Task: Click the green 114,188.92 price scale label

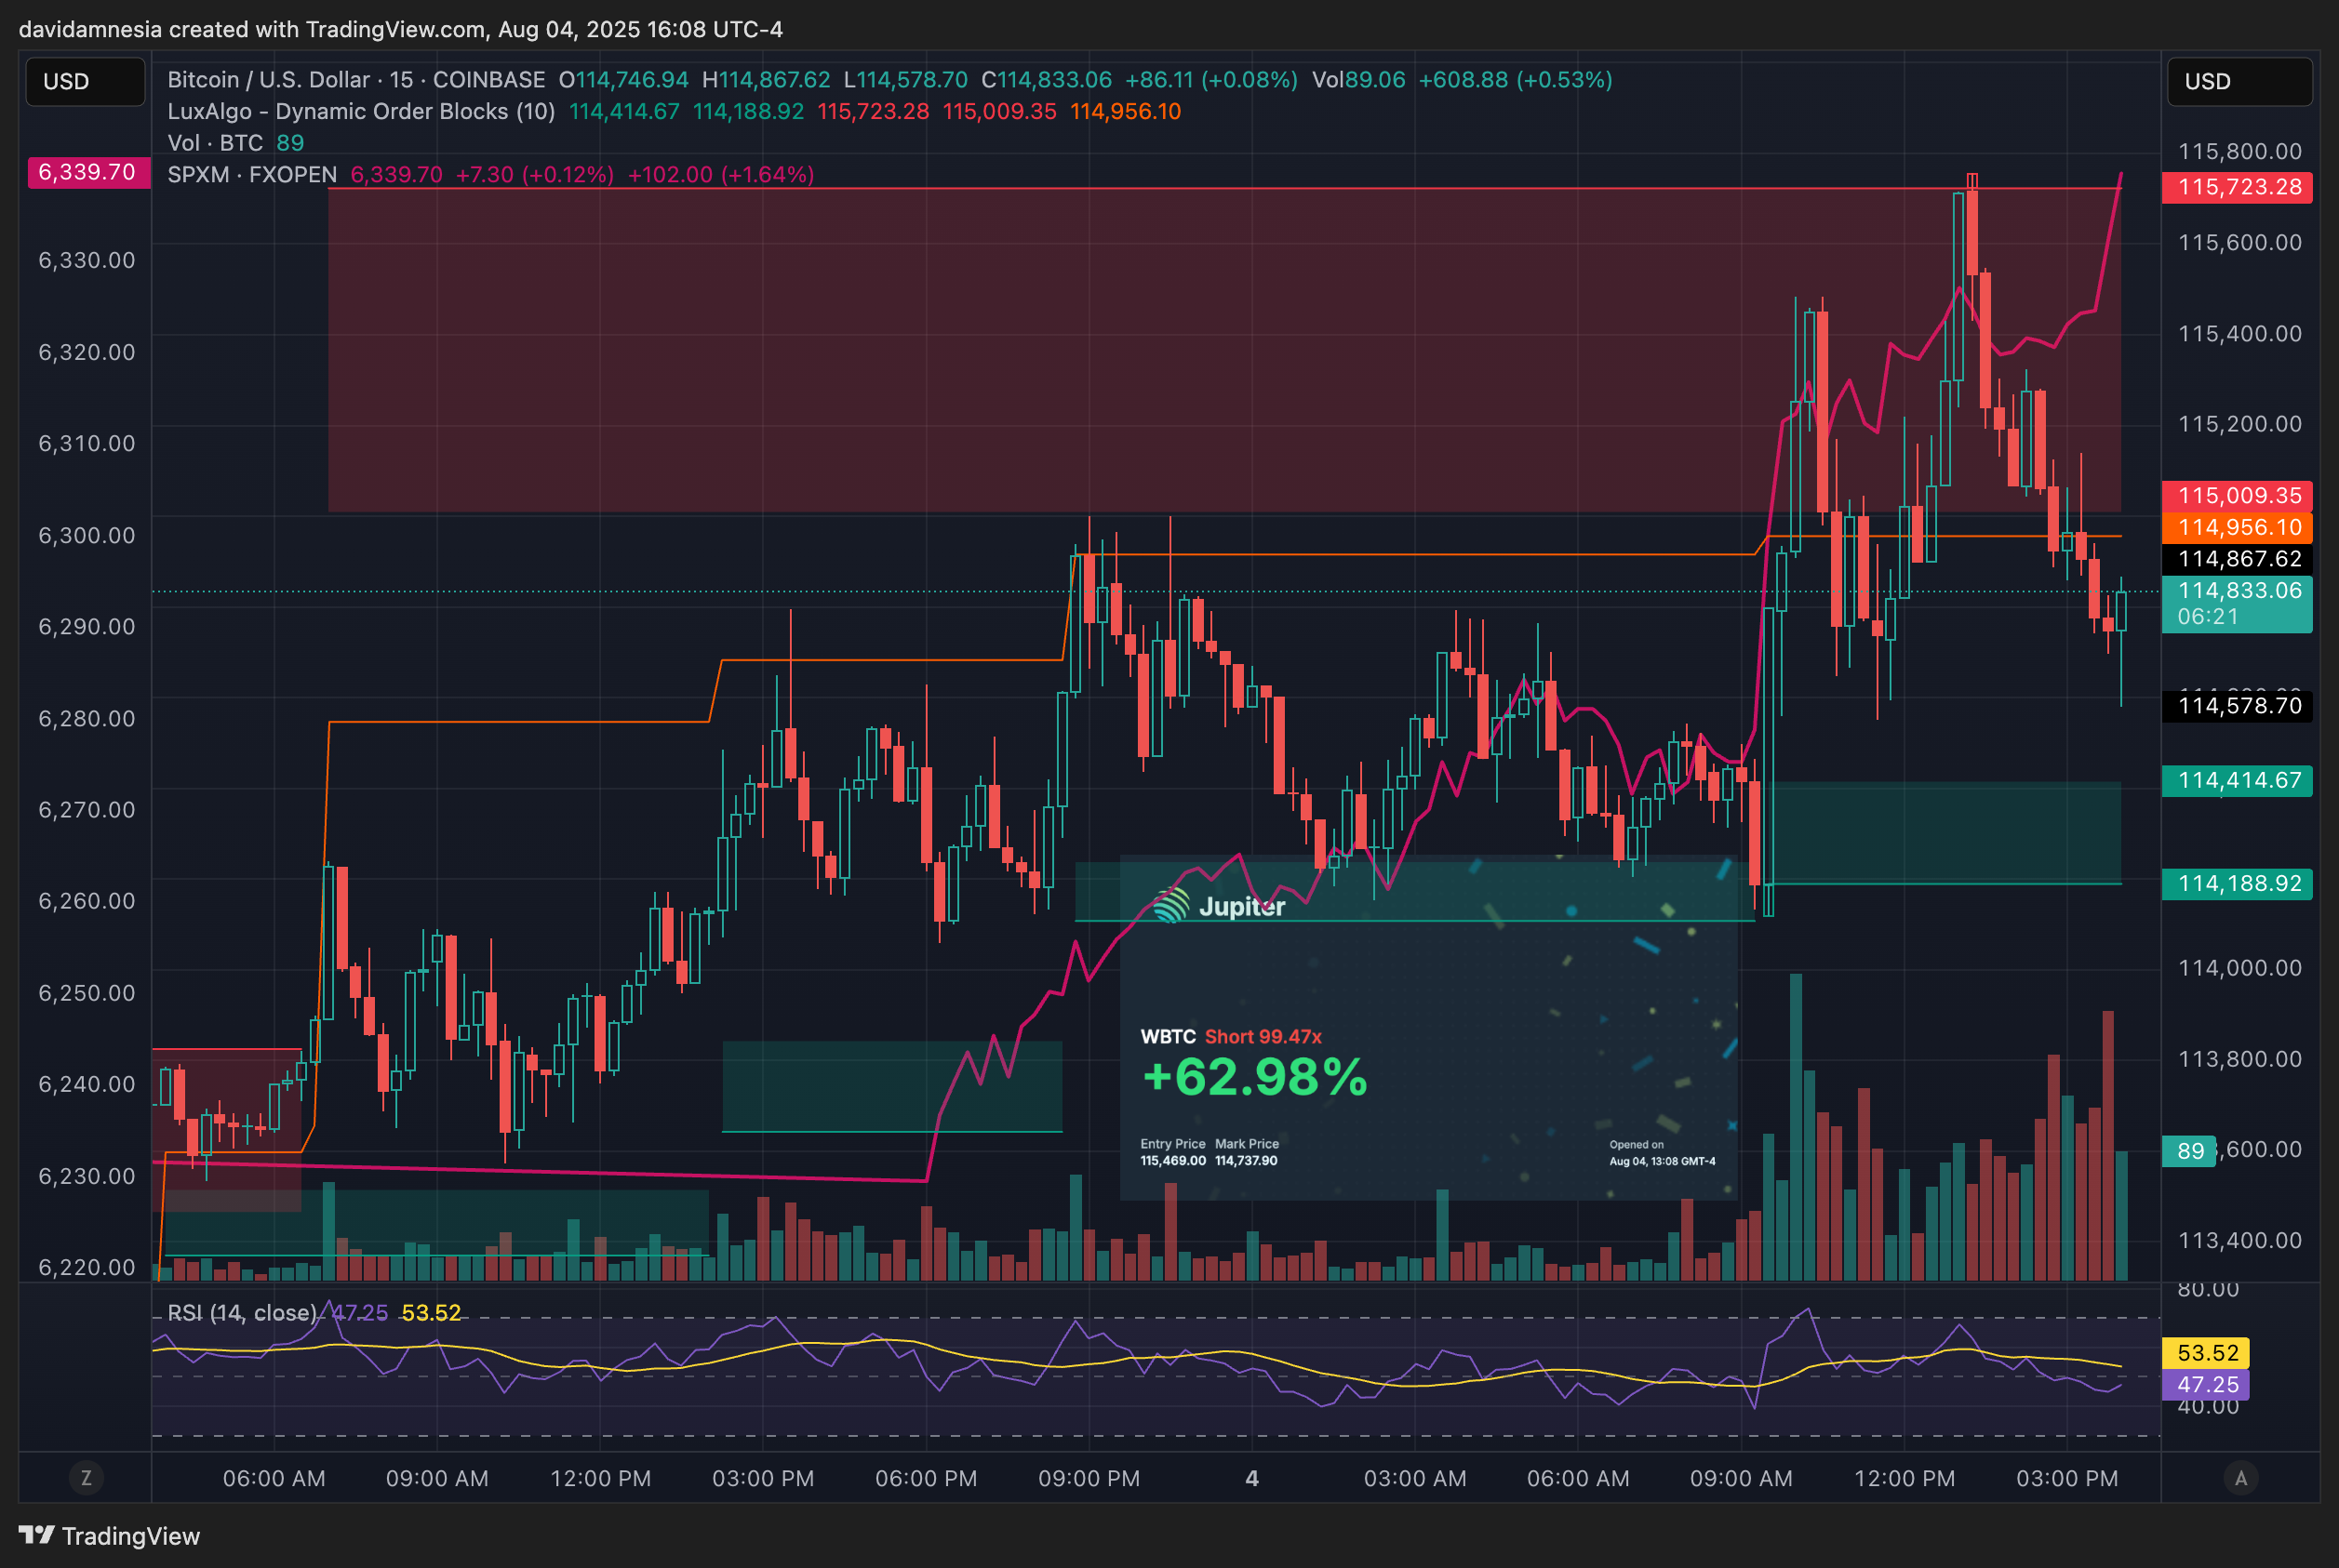Action: point(2237,884)
